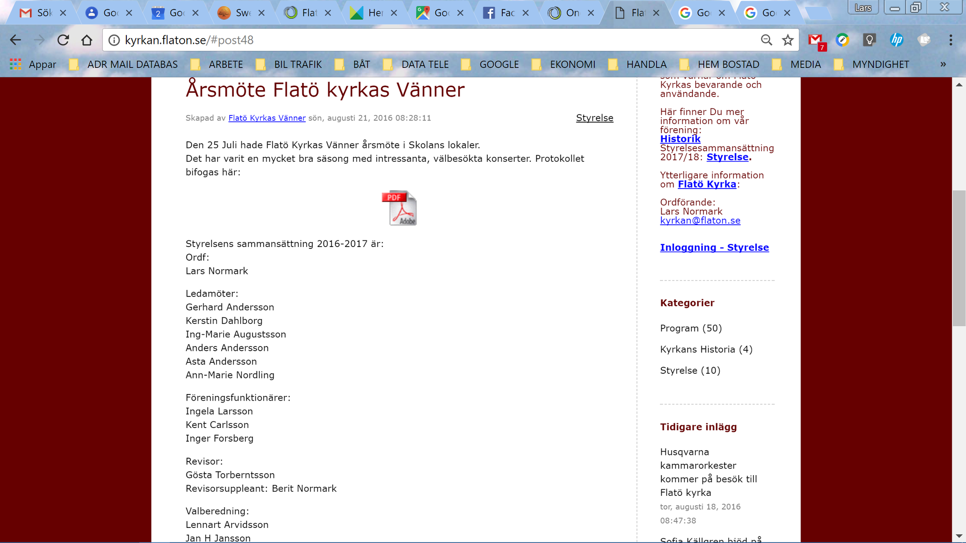Click the page vertical scrollbar thumb

click(959, 258)
